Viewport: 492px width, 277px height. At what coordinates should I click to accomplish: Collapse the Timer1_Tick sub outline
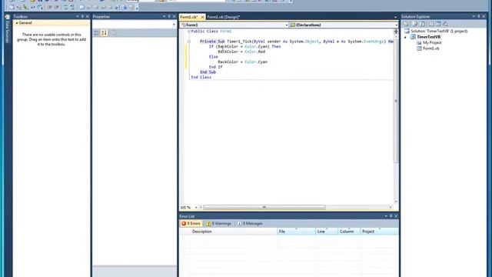tap(188, 42)
